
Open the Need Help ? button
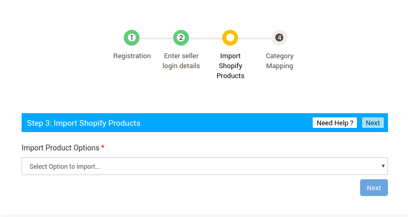point(335,123)
